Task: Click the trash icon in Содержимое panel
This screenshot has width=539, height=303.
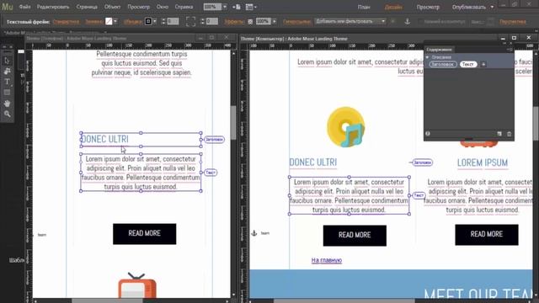Action: (x=509, y=134)
